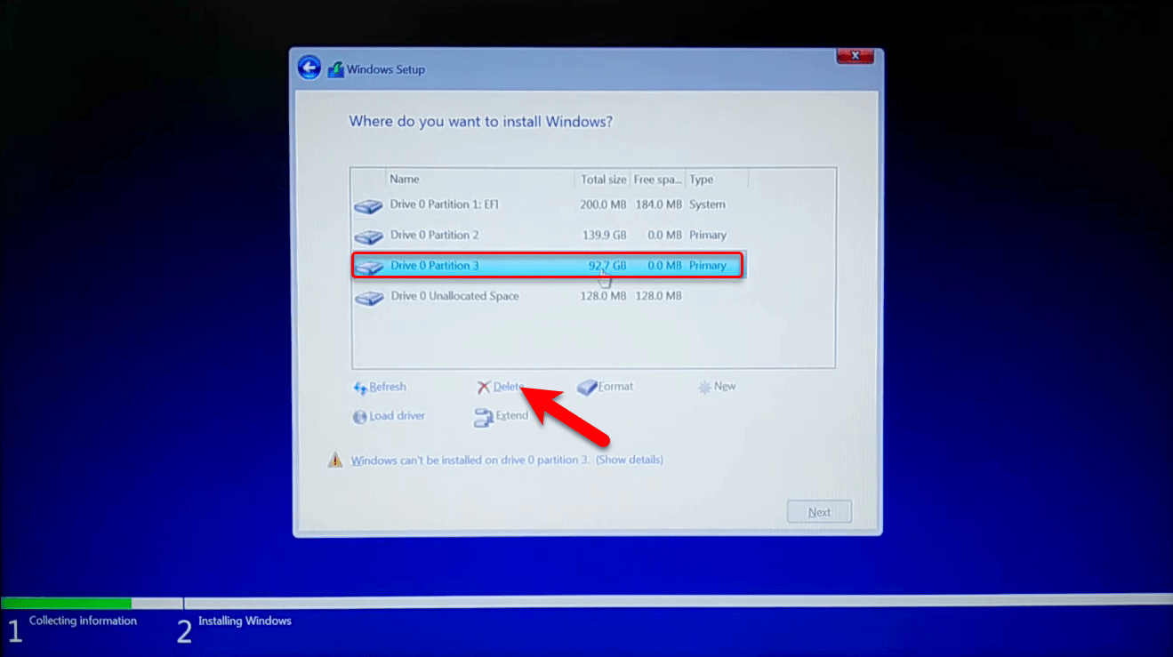Viewport: 1173px width, 657px height.
Task: Click the blue back arrow button
Action: coord(309,68)
